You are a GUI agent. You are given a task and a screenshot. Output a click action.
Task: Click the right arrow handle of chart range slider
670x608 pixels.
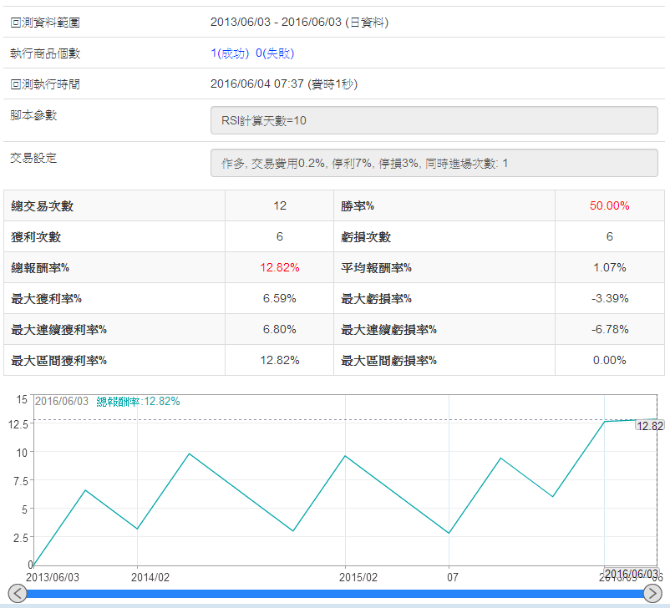652,593
